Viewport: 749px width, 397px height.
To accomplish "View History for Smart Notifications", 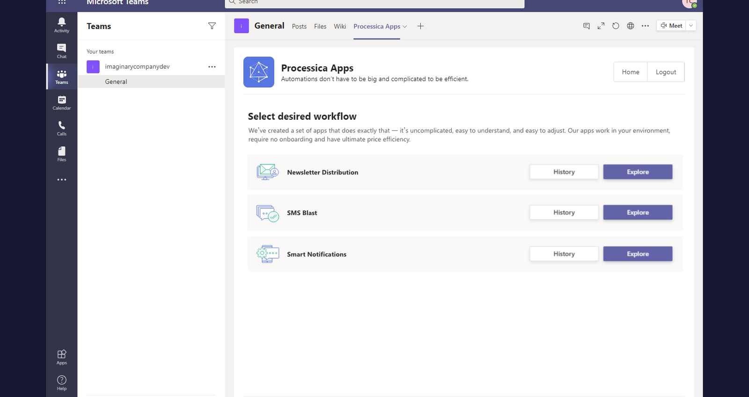I will 564,254.
